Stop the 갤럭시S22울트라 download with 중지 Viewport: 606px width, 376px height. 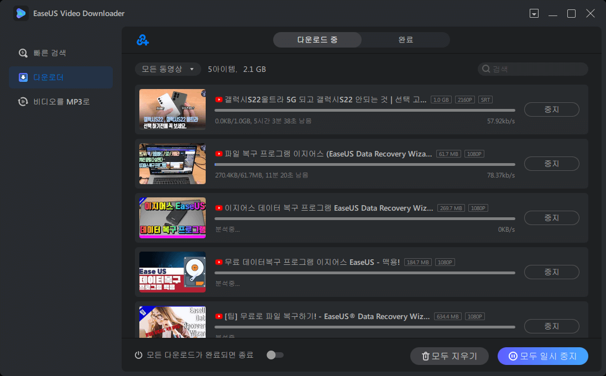coord(551,109)
